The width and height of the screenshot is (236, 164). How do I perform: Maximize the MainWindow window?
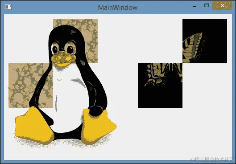coord(207,5)
